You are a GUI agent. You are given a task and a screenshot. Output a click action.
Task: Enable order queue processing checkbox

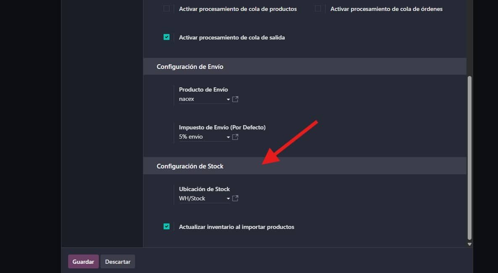click(x=318, y=9)
